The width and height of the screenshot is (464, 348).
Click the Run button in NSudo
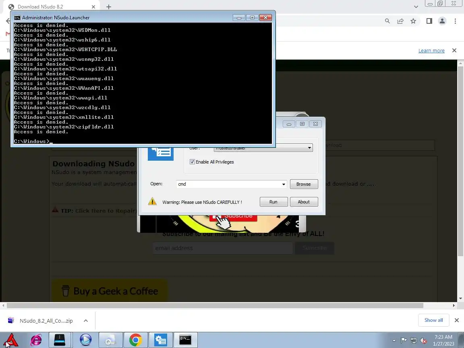click(273, 202)
